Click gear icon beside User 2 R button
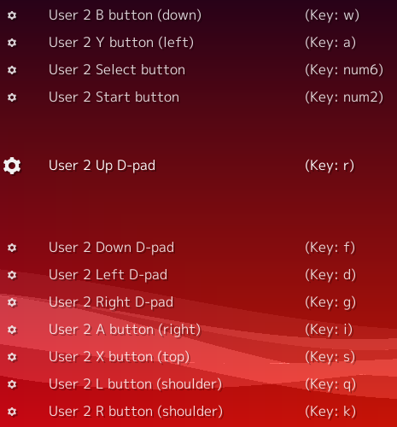Viewport: 397px width, 427px height. pyautogui.click(x=12, y=412)
